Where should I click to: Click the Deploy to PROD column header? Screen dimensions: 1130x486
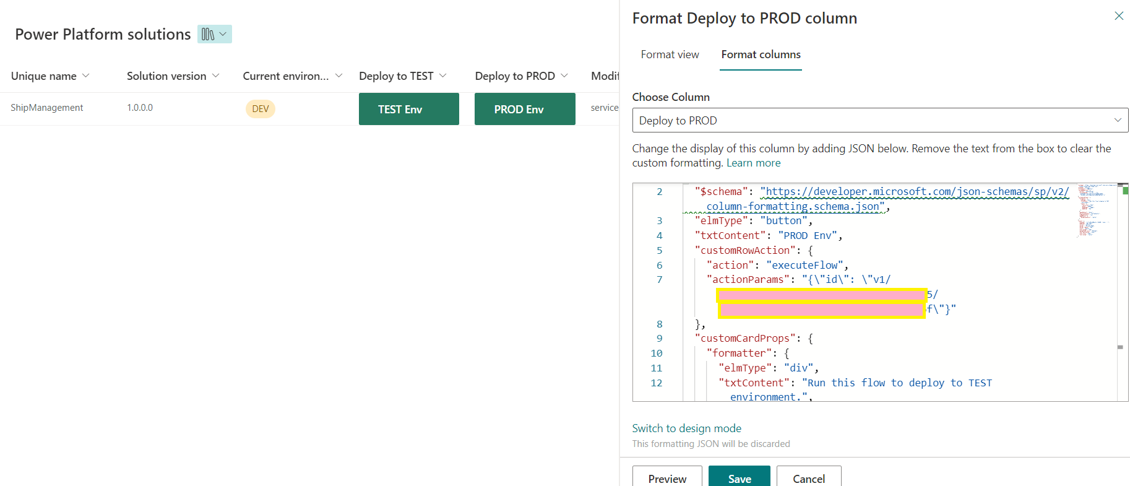pos(515,76)
